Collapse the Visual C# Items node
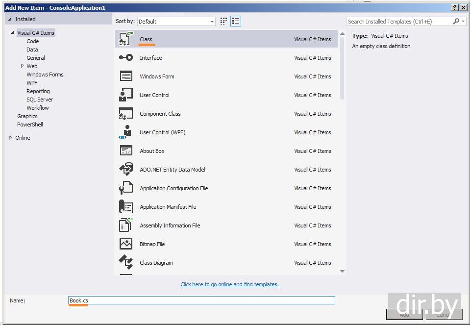 pos(12,33)
